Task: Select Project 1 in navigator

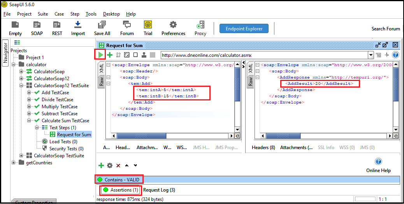Action: pos(35,58)
